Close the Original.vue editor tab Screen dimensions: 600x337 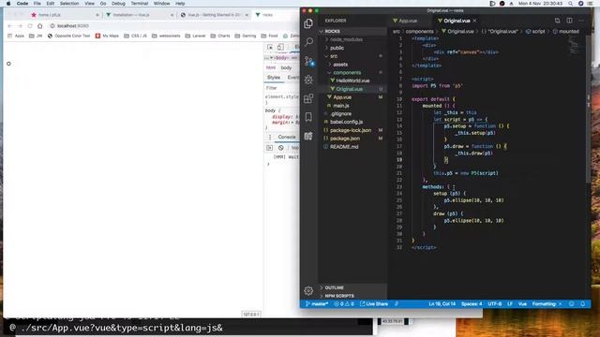point(475,21)
